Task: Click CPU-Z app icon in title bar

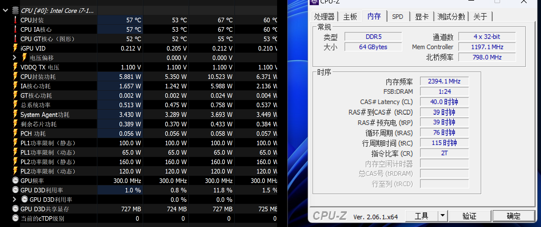Action: click(314, 2)
